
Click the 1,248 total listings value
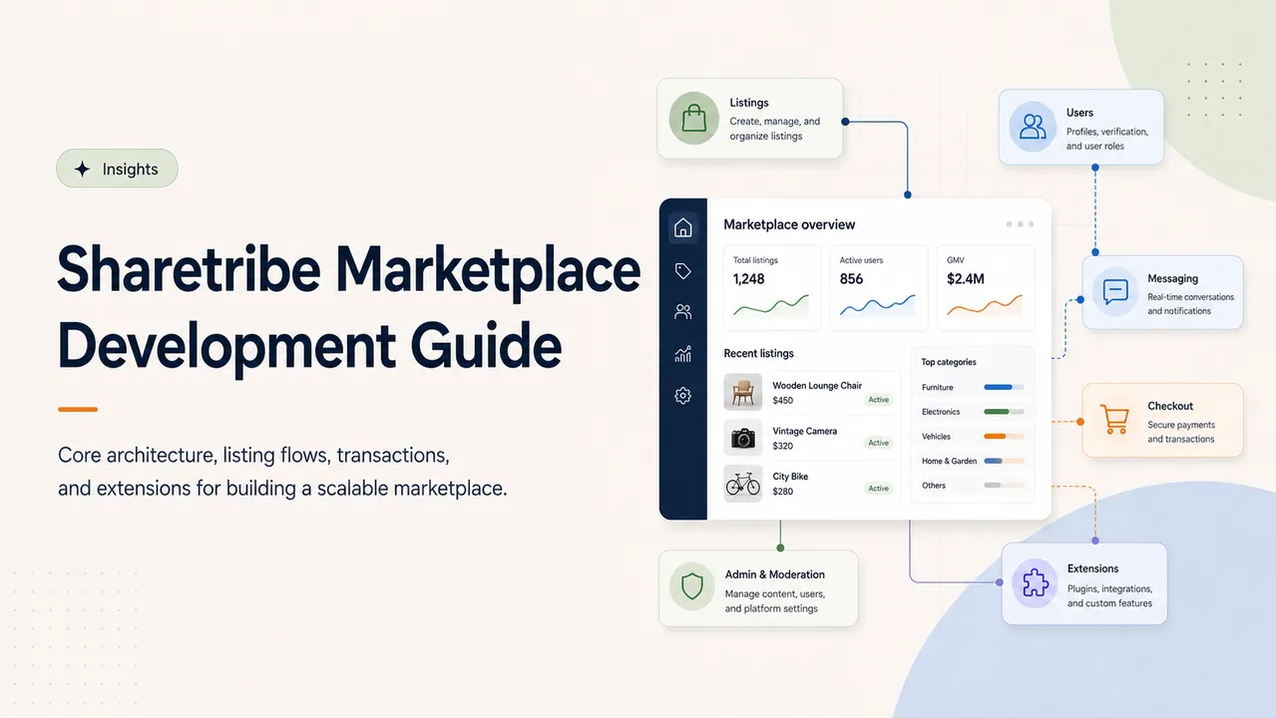(749, 279)
